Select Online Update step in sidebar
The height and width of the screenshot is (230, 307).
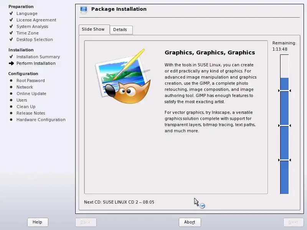coord(31,94)
